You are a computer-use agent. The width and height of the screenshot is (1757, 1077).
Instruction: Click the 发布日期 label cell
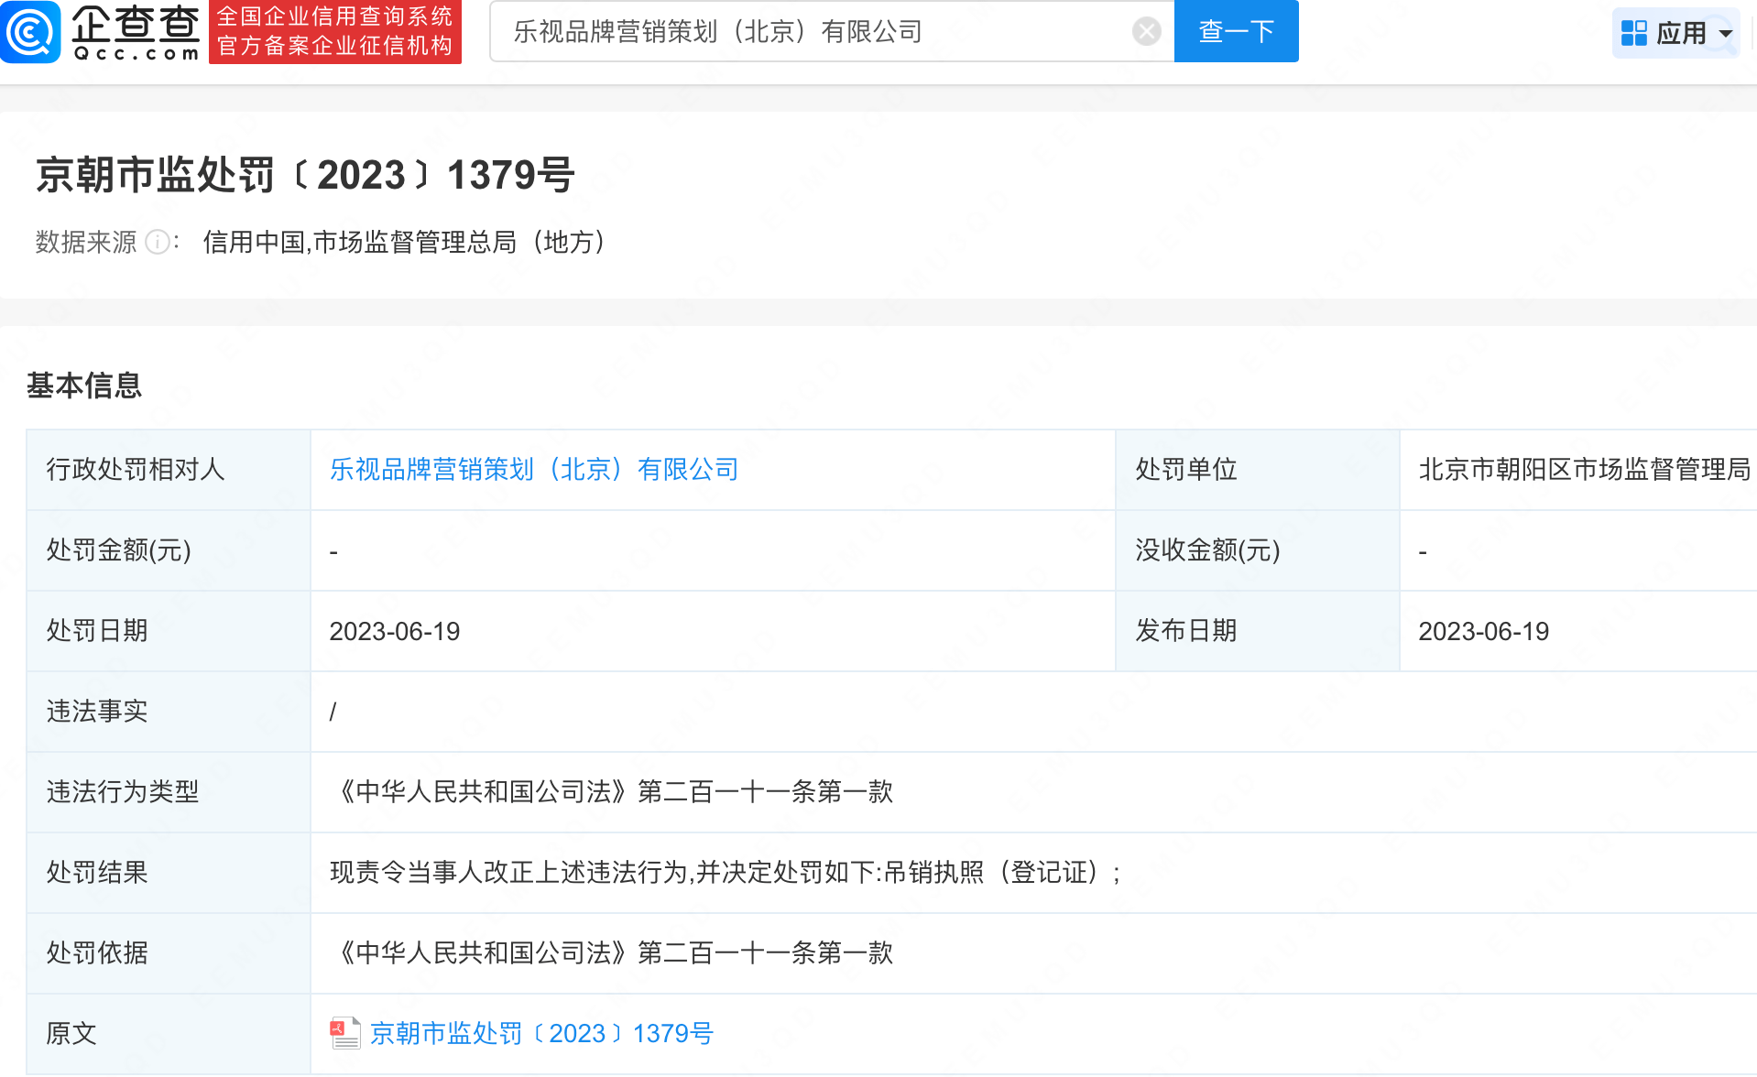coord(1258,631)
